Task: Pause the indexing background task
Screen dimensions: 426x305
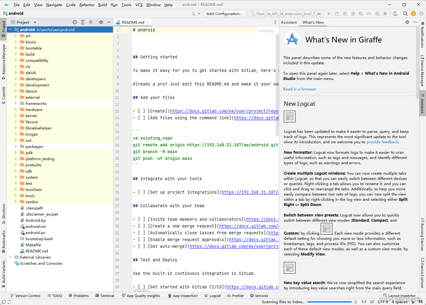Action: coord(356,302)
